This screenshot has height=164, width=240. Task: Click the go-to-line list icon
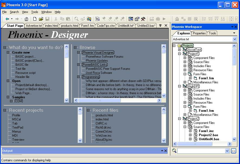(97, 19)
